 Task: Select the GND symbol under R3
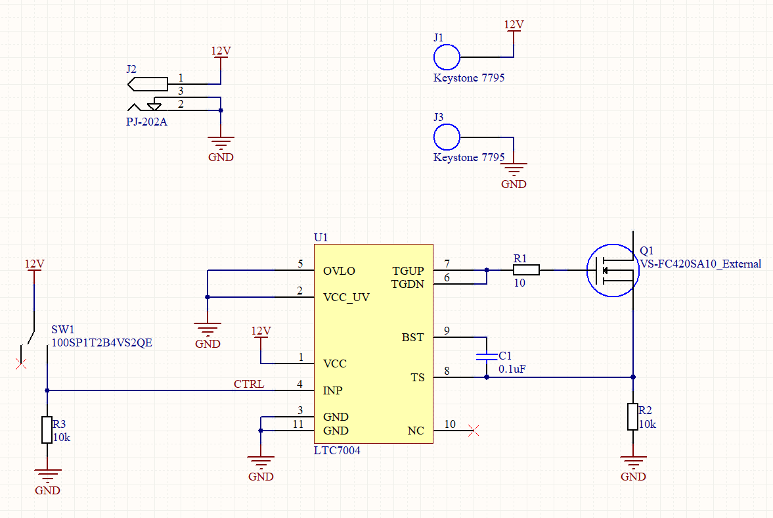click(47, 472)
